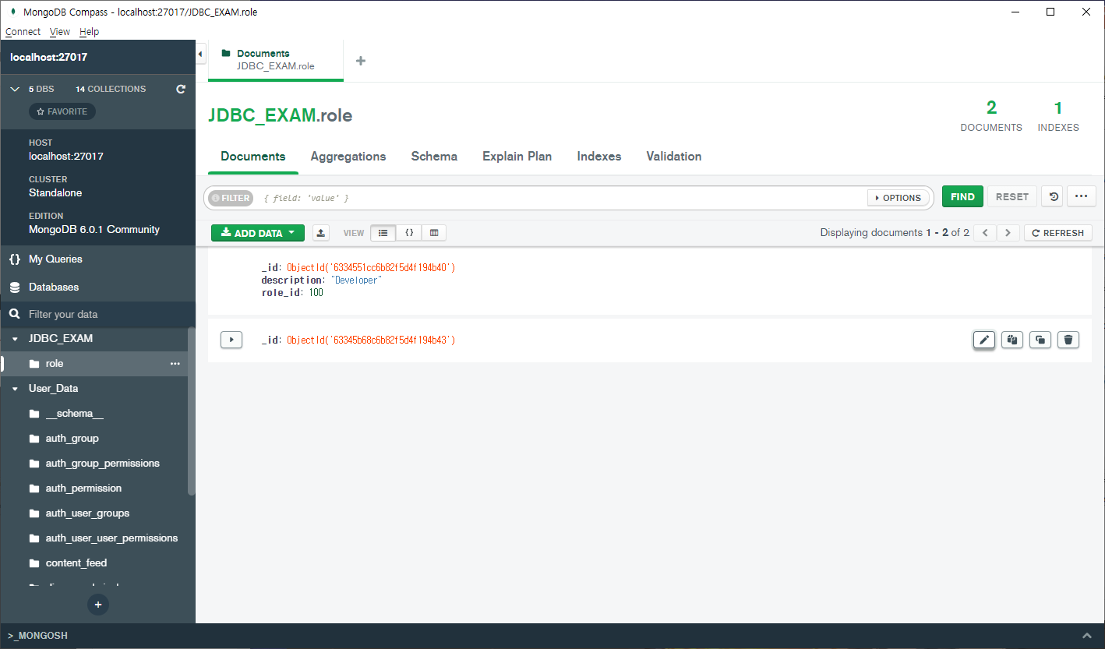Expand the second document's fields
The height and width of the screenshot is (649, 1105).
(x=231, y=340)
